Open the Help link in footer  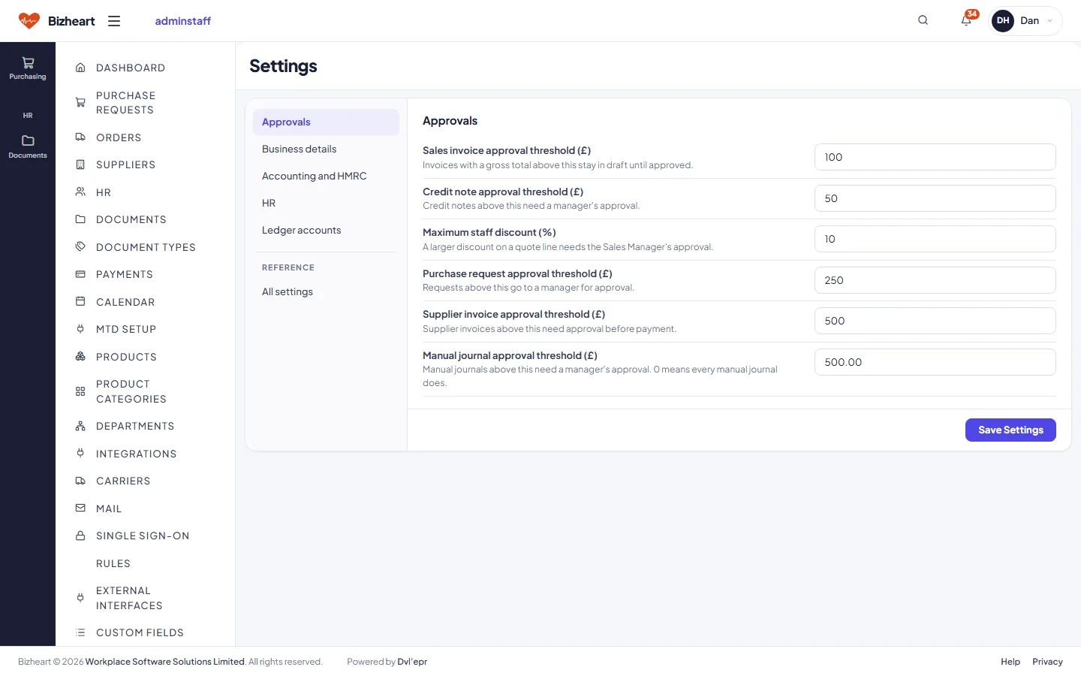1010,662
